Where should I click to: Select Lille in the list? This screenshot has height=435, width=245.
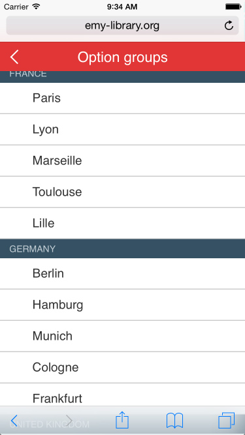pos(123,223)
